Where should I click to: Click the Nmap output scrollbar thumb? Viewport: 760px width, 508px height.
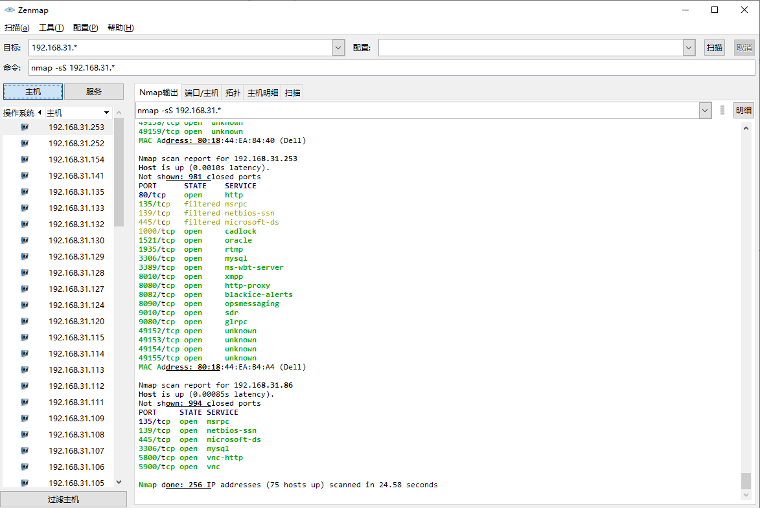746,481
